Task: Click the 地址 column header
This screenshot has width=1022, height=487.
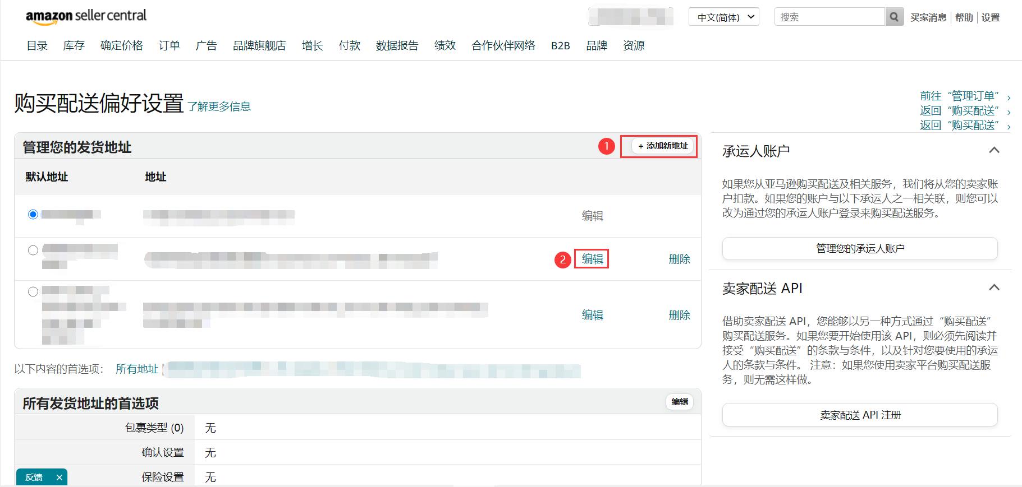Action: pos(155,177)
